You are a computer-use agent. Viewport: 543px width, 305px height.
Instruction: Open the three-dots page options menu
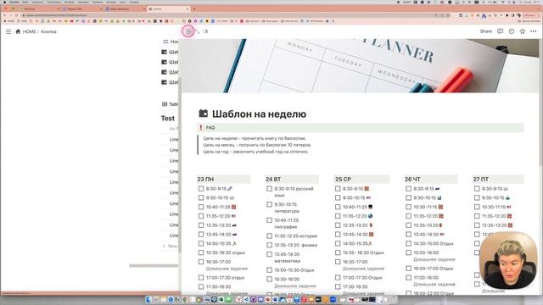click(x=534, y=31)
